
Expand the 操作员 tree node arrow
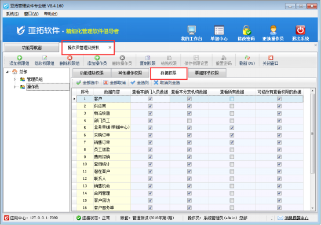[x=14, y=87]
